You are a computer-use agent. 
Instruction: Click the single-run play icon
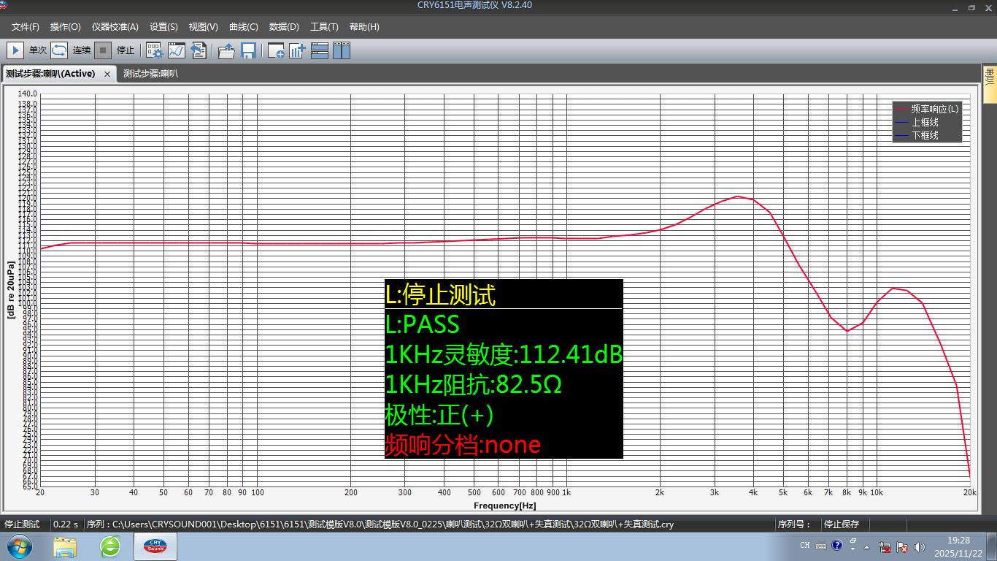pos(15,50)
